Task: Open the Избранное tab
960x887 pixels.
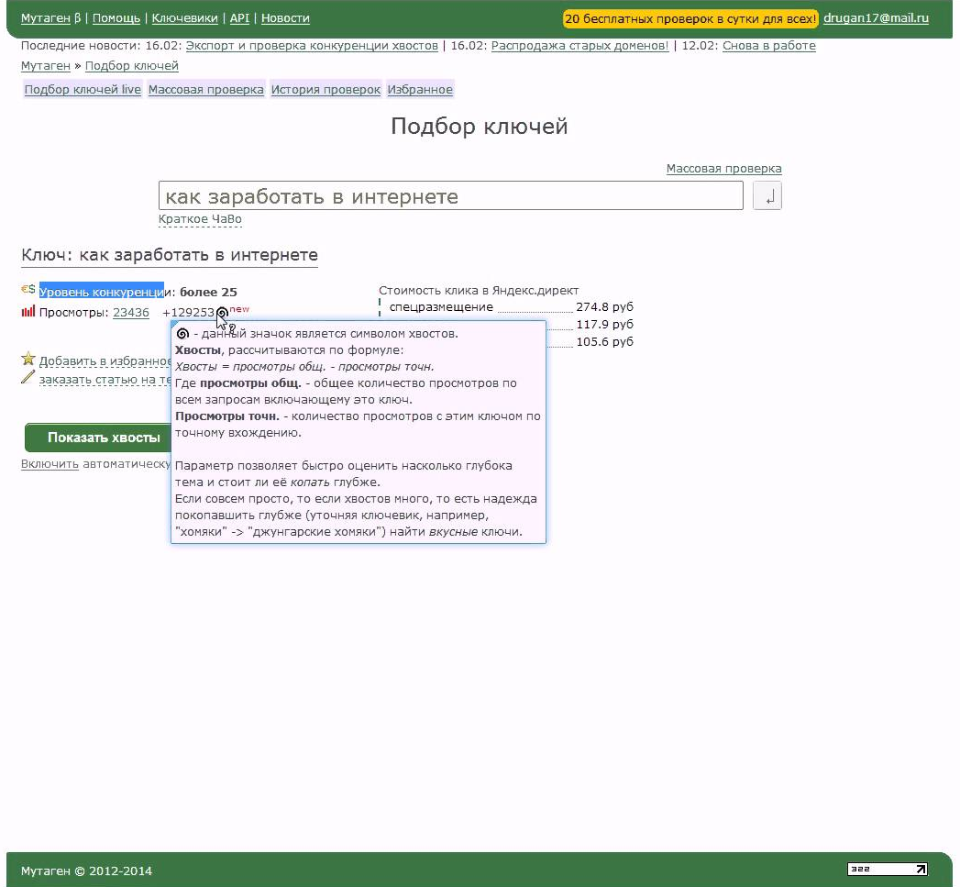Action: (420, 90)
